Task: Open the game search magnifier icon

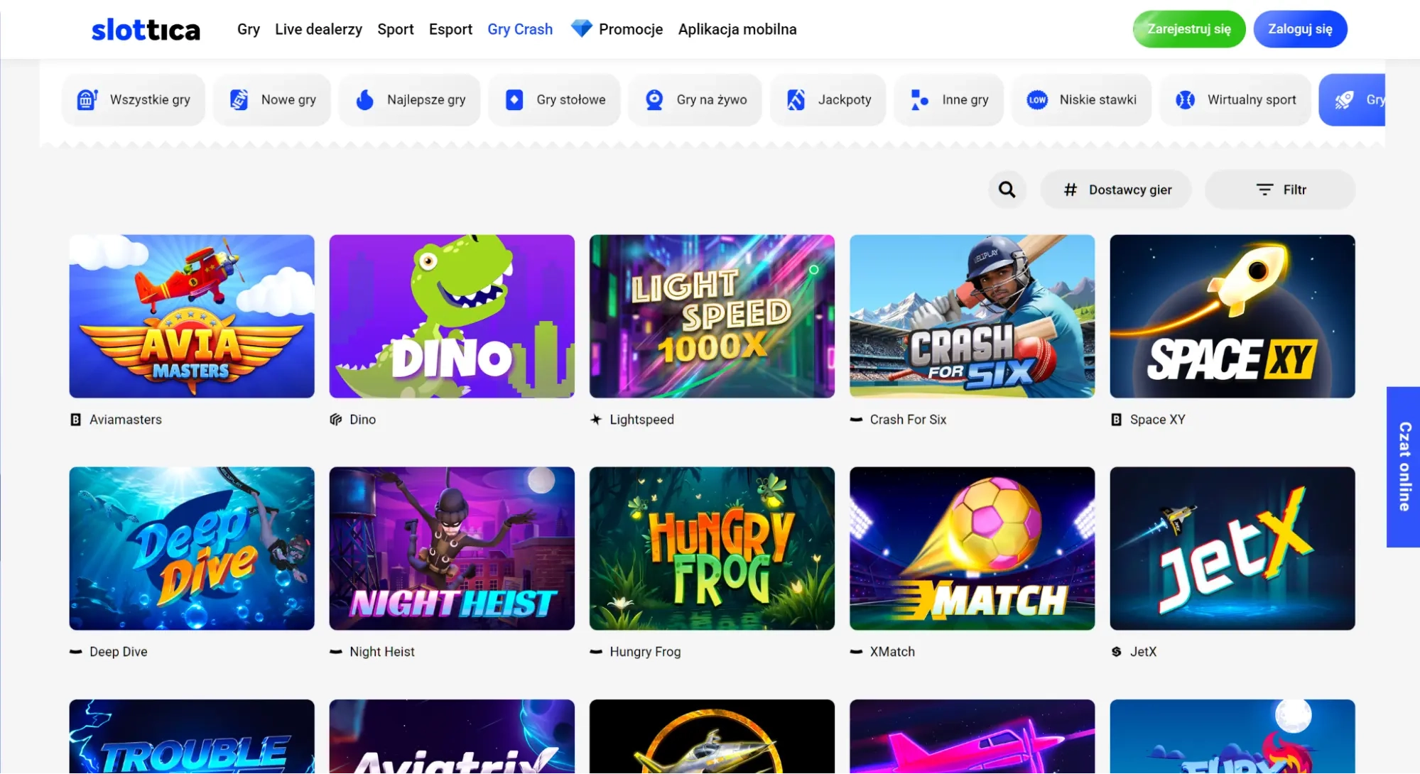Action: 1007,190
